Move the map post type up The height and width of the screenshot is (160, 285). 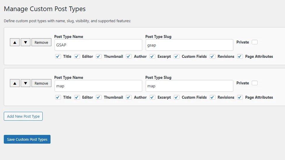click(x=15, y=83)
